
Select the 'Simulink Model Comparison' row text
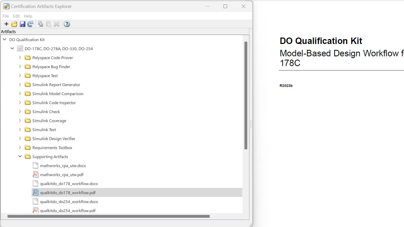tap(58, 94)
